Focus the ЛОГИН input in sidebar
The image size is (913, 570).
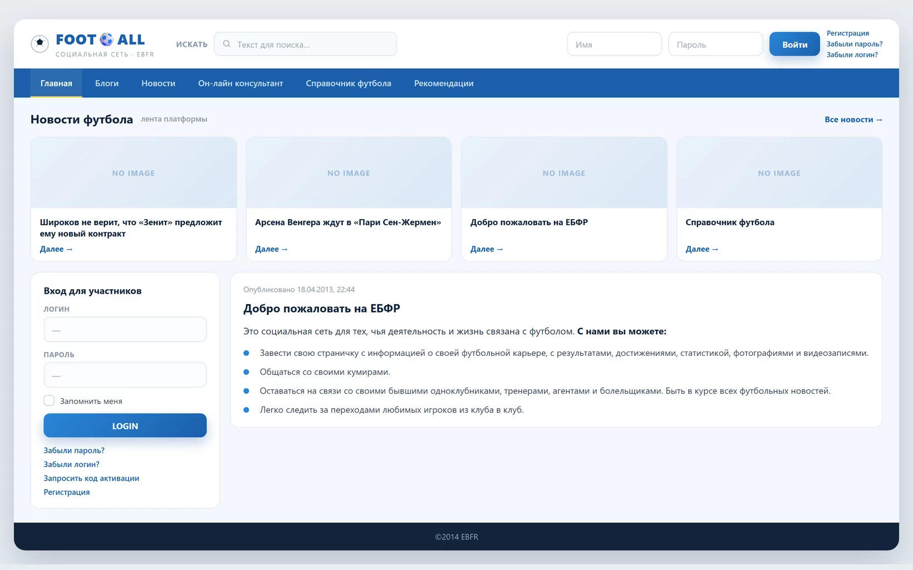click(125, 330)
